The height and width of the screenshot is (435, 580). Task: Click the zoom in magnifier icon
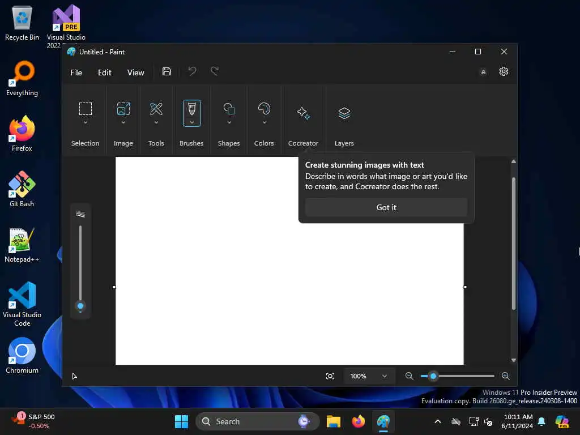click(506, 376)
